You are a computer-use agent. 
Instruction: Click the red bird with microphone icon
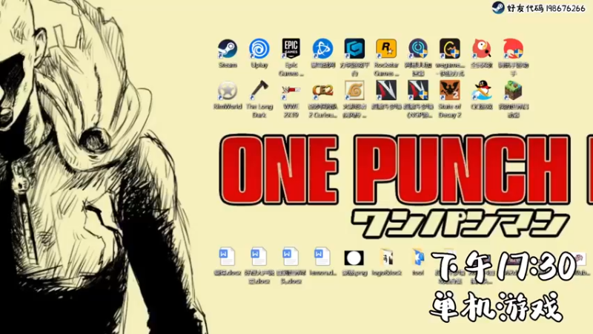pos(481,49)
